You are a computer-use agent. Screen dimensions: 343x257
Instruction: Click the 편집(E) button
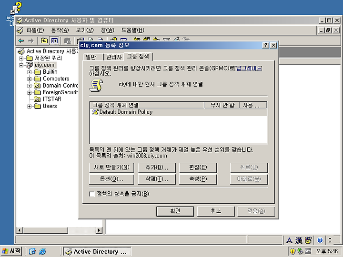tap(198, 168)
